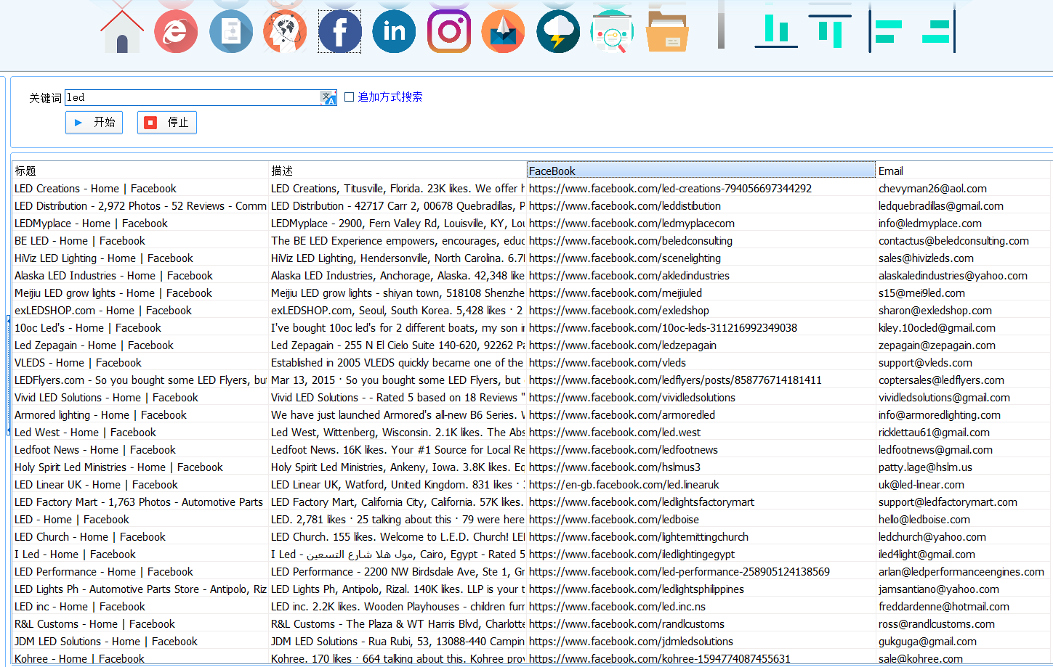Open the orange mail envelope icon
This screenshot has width=1053, height=667.
[503, 31]
